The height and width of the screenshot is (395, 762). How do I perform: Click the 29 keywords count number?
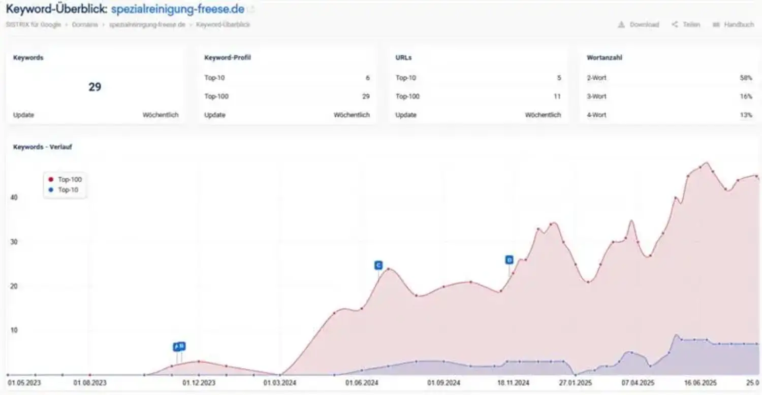click(x=95, y=87)
